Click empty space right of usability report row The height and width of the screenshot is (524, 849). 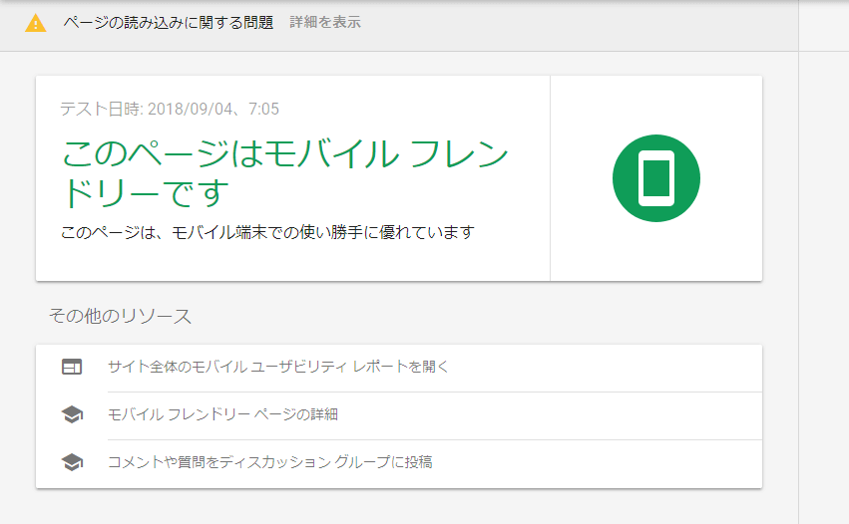tap(619, 367)
